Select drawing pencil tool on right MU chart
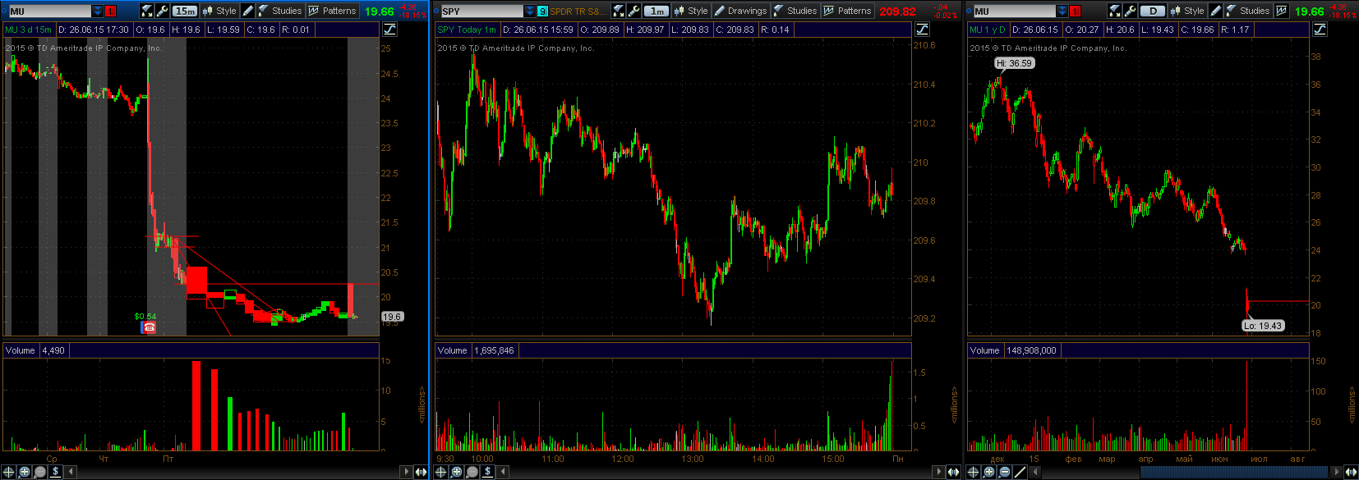The width and height of the screenshot is (1359, 480). click(1216, 11)
